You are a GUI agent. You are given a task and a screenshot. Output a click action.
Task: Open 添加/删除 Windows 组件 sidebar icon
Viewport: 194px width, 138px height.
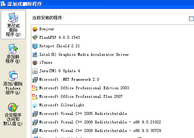[x=13, y=76]
